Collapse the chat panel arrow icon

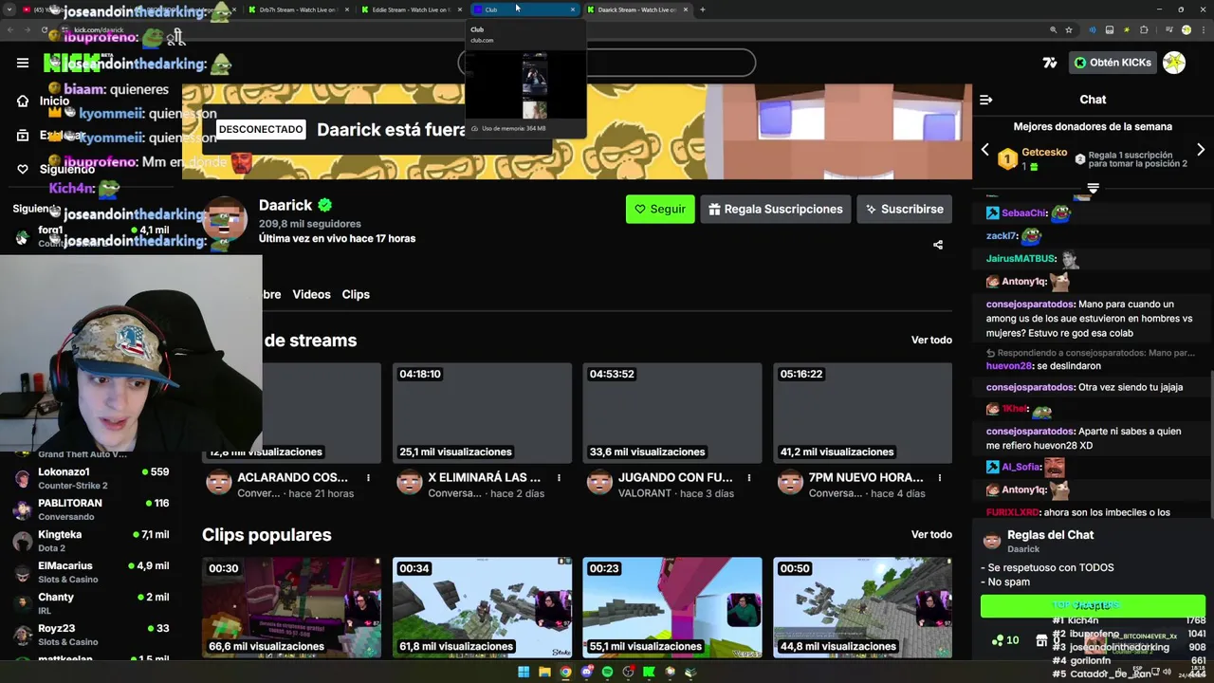[985, 100]
